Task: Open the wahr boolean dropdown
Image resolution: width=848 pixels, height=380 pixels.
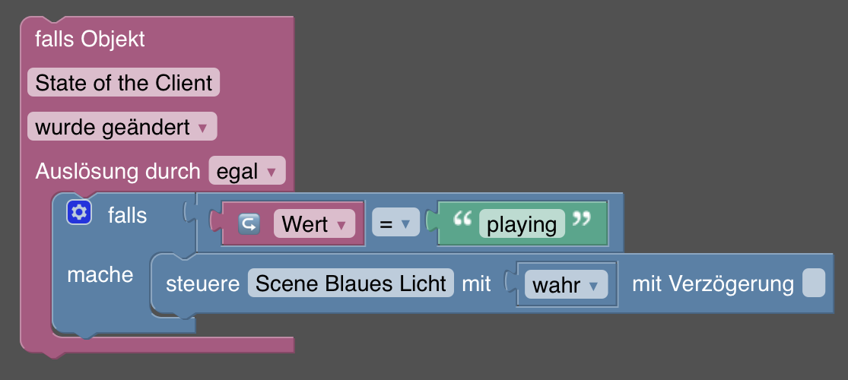Action: tap(567, 284)
